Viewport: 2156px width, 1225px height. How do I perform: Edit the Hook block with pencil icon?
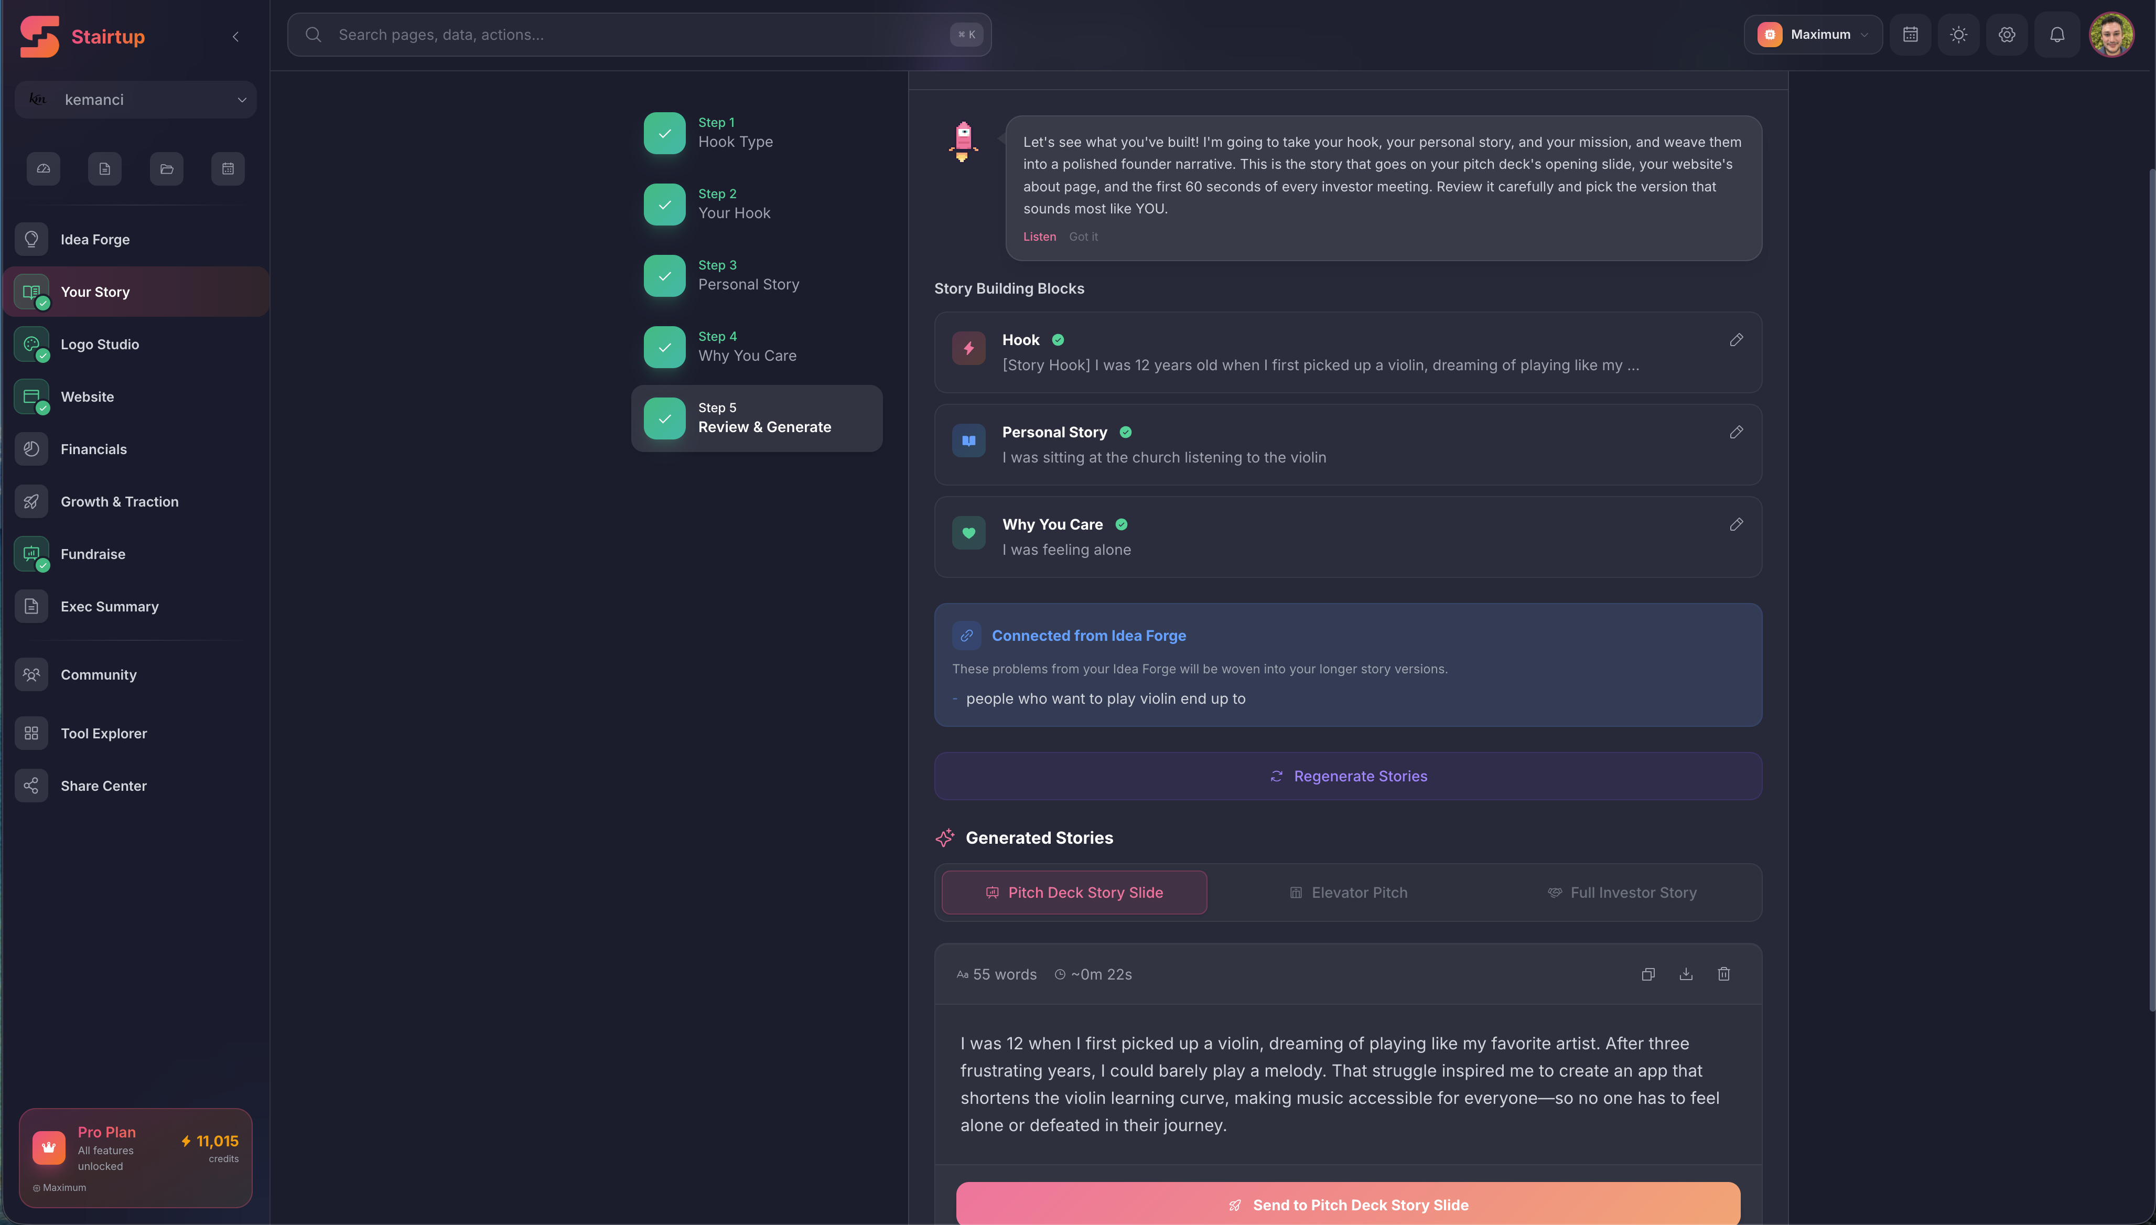coord(1736,340)
